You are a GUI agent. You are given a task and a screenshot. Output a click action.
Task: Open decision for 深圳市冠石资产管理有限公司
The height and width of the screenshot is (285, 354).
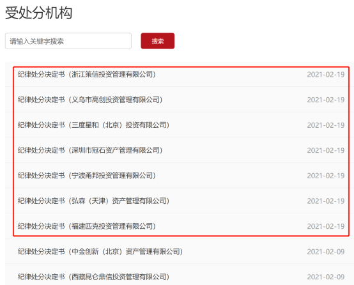click(90, 150)
